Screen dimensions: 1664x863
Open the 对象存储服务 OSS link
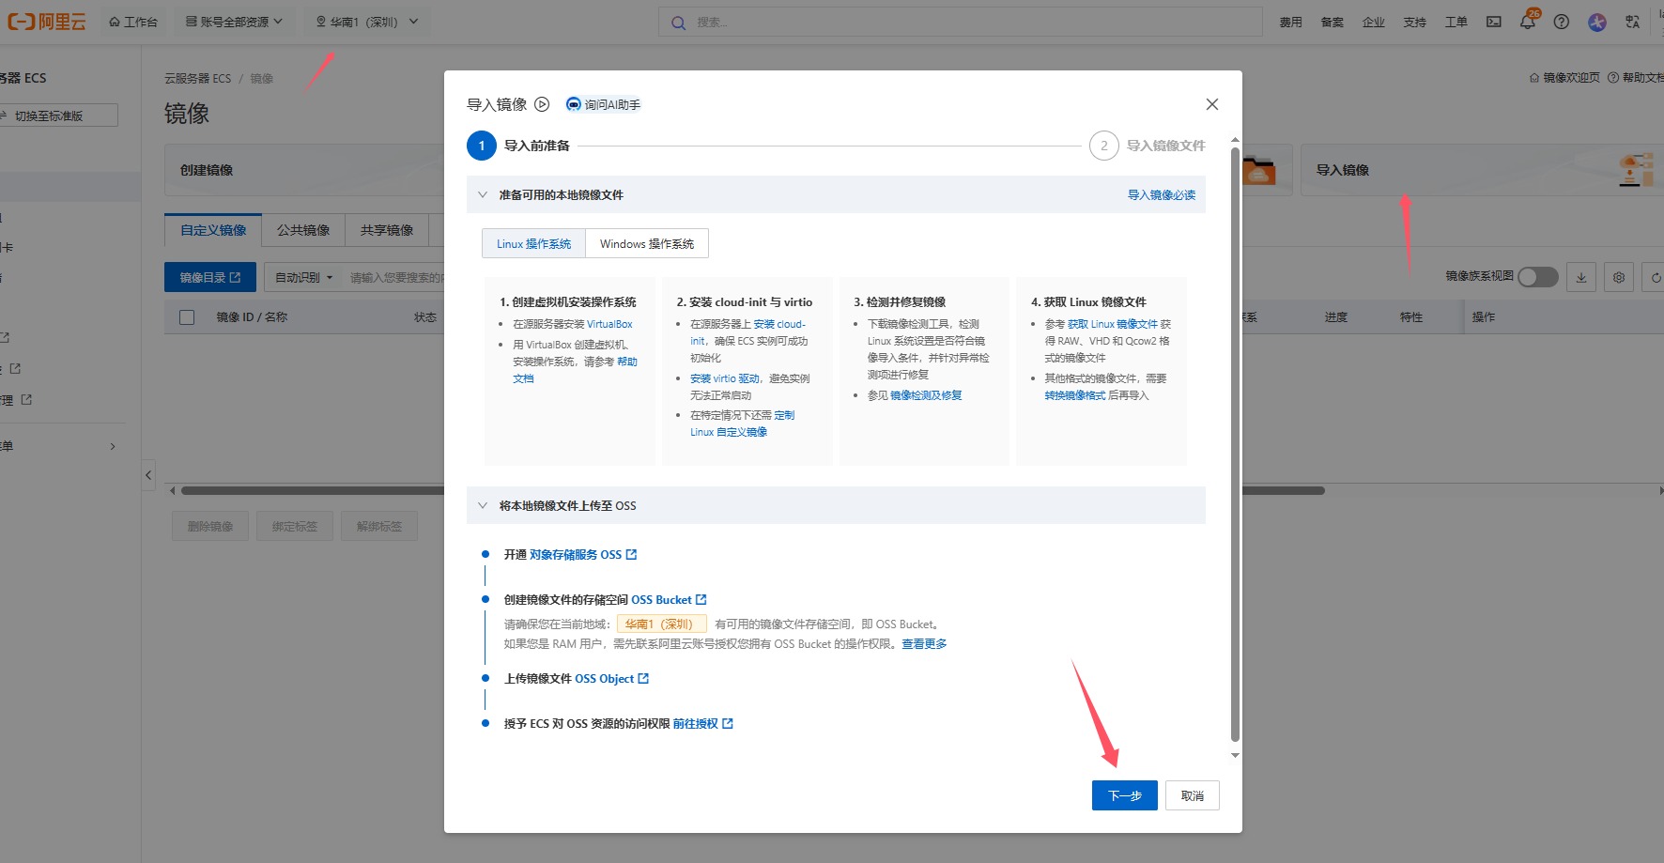(x=583, y=555)
